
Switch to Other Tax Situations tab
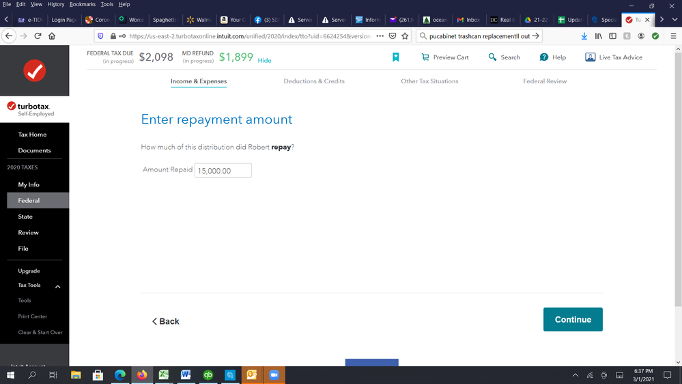429,81
